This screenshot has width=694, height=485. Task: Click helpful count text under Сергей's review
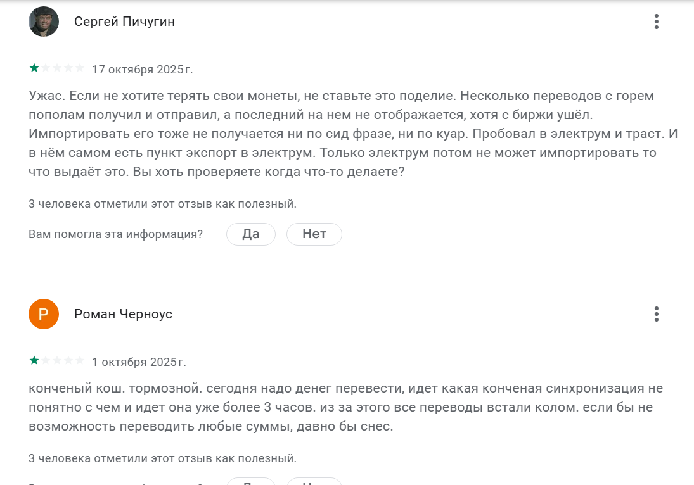click(162, 204)
